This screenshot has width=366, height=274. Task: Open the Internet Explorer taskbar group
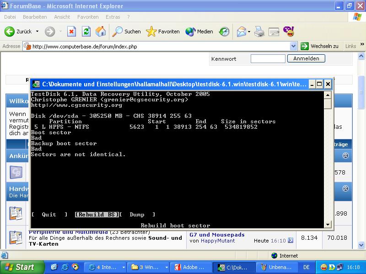(105, 267)
